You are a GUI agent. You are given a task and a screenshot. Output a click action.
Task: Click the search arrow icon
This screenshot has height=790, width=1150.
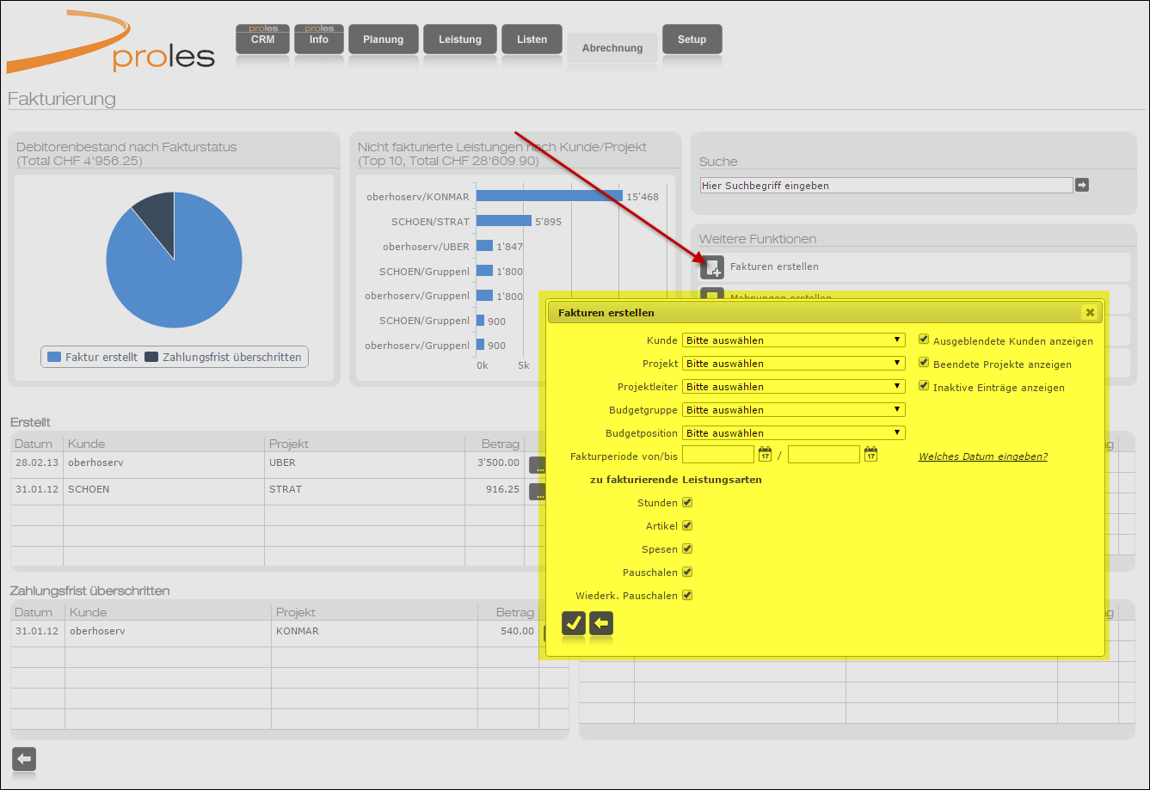1082,185
